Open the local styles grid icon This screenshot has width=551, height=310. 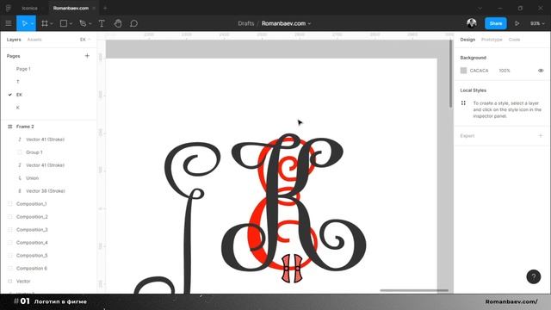pyautogui.click(x=463, y=103)
